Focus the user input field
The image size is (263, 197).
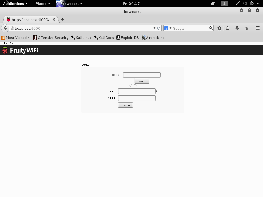click(137, 91)
